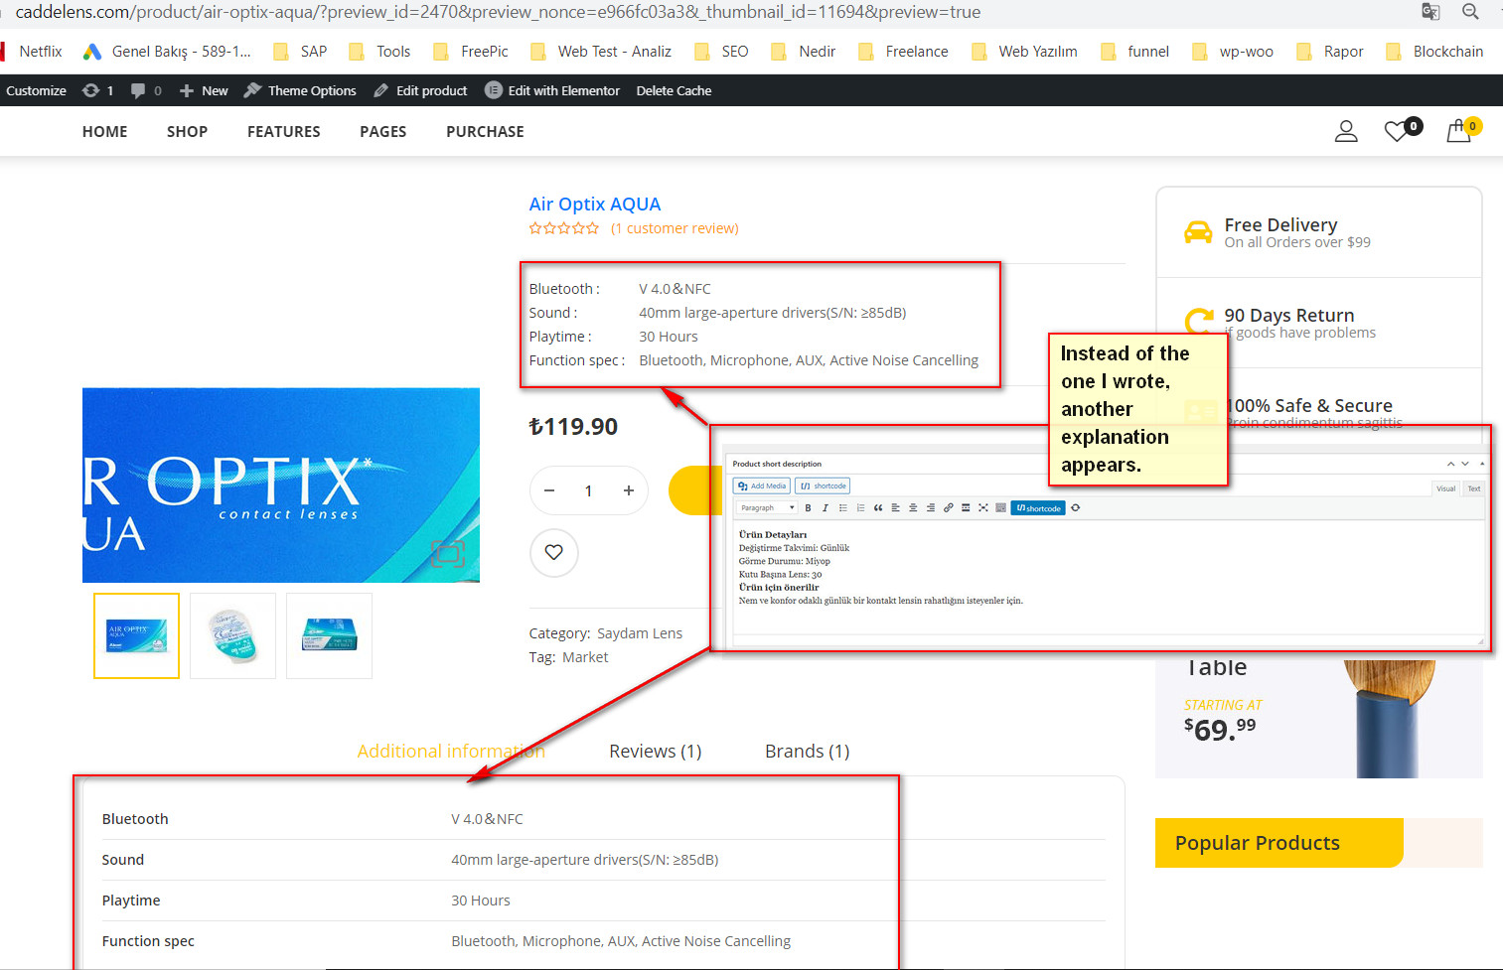The image size is (1503, 970).
Task: Switch to Brands (1) tab
Action: 807,752
